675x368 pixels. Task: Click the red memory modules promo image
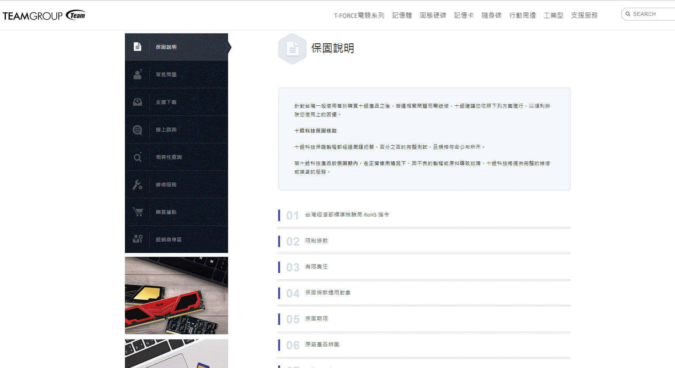click(177, 296)
